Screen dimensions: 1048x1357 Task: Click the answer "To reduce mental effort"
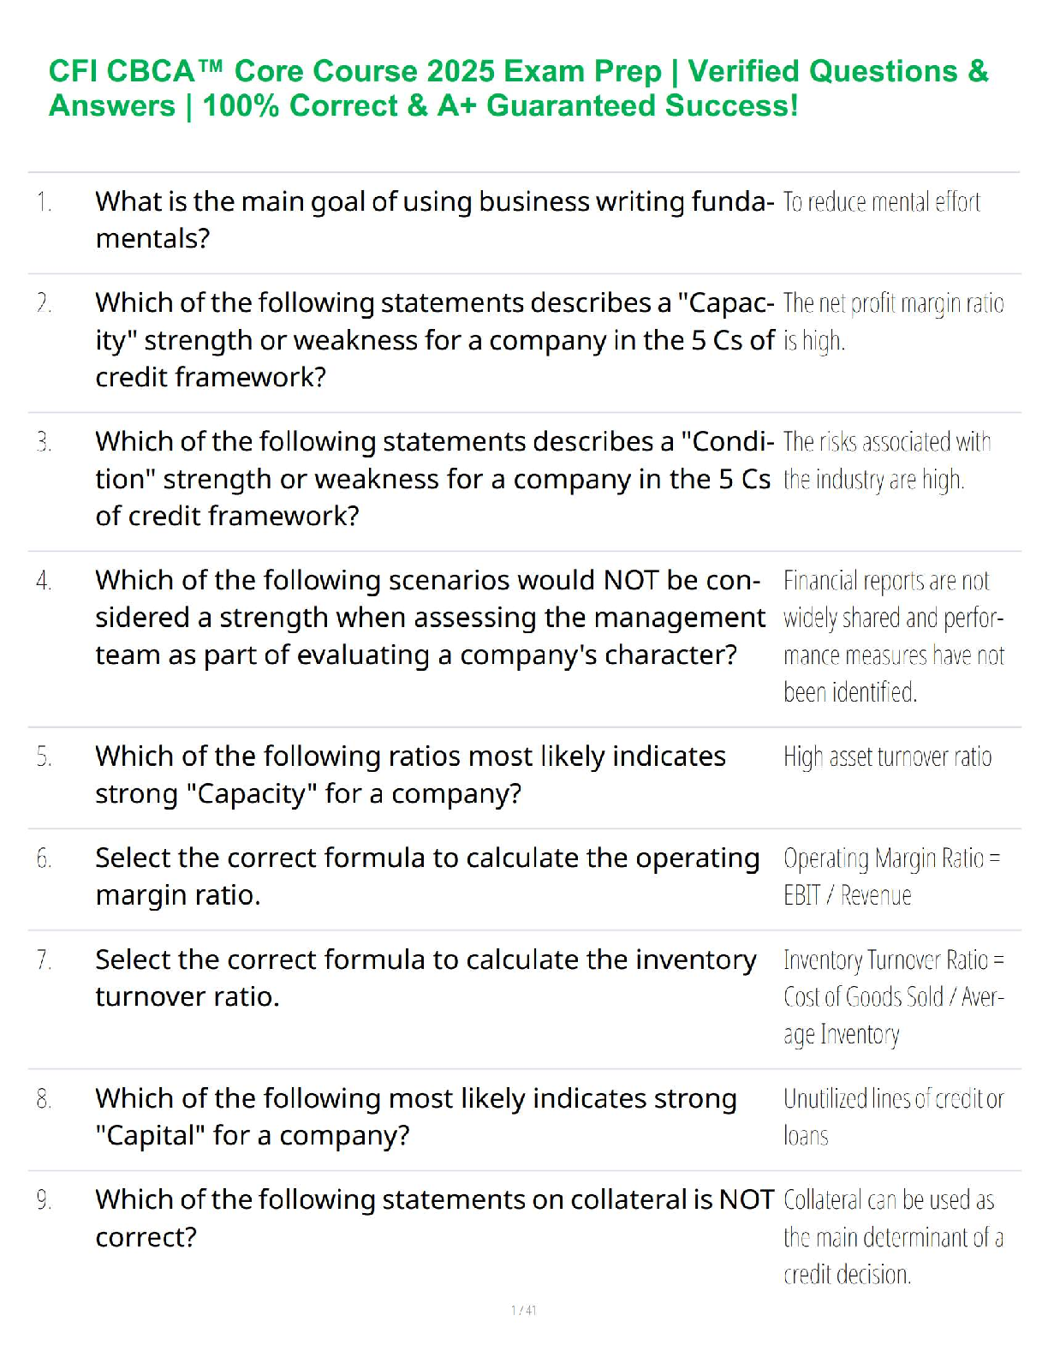(x=881, y=202)
